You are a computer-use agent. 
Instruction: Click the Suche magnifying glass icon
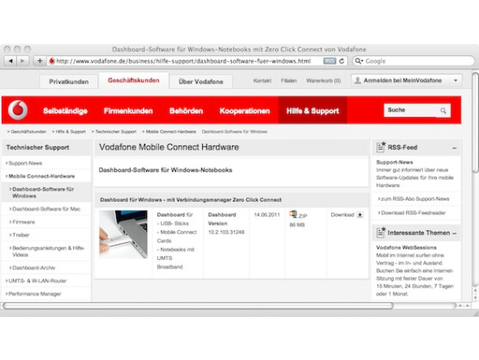pos(443,110)
